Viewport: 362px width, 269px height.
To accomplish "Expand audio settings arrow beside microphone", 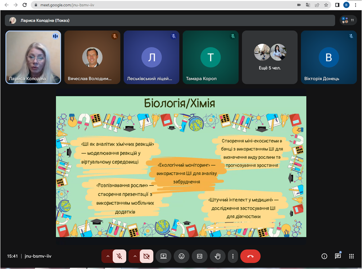I will pyautogui.click(x=107, y=256).
